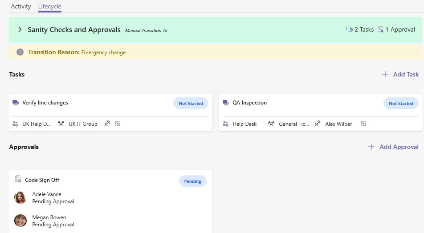Screen dimensions: 424x233
Task: Select the Lifecycle tab
Action: coord(50,7)
